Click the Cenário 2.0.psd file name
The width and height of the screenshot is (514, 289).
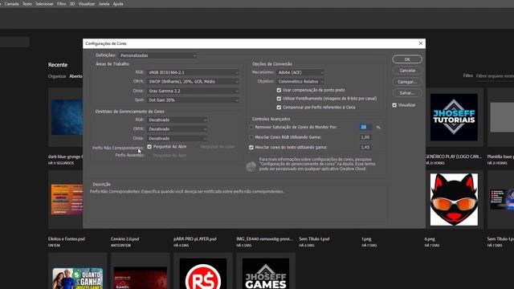click(125, 239)
